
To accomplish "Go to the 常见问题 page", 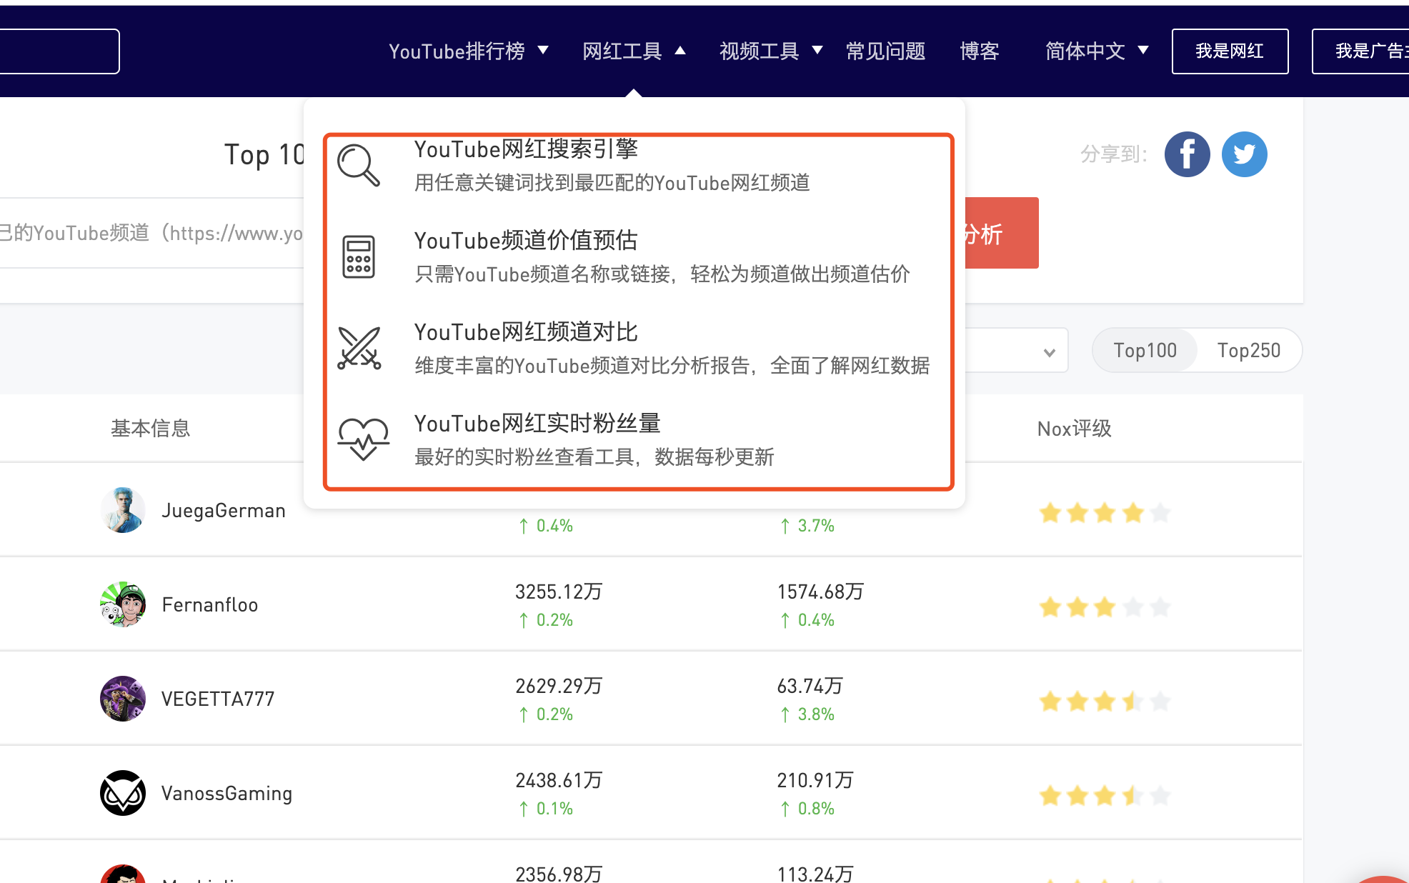I will click(885, 51).
